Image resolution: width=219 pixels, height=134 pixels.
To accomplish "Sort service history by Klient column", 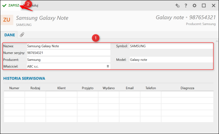I will pos(61,88).
